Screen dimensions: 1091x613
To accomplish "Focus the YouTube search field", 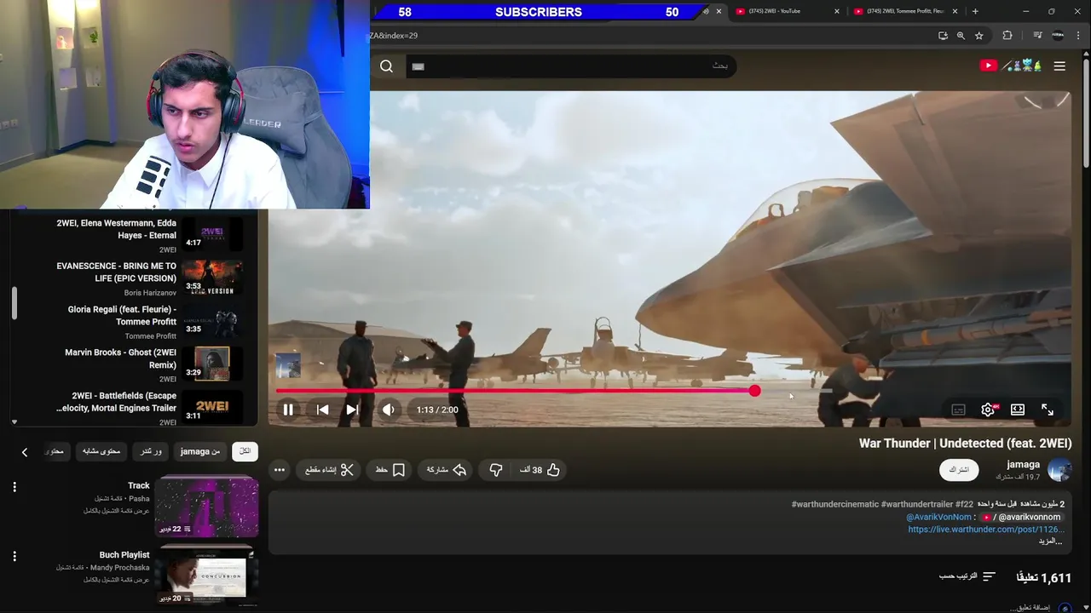I will (x=569, y=66).
